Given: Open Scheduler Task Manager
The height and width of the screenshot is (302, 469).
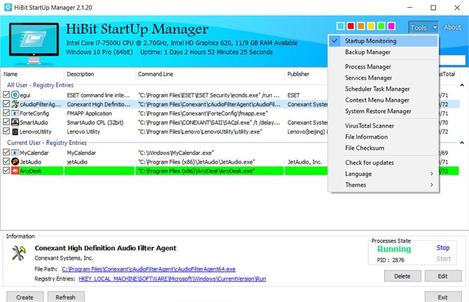Looking at the screenshot, I should coord(383,89).
